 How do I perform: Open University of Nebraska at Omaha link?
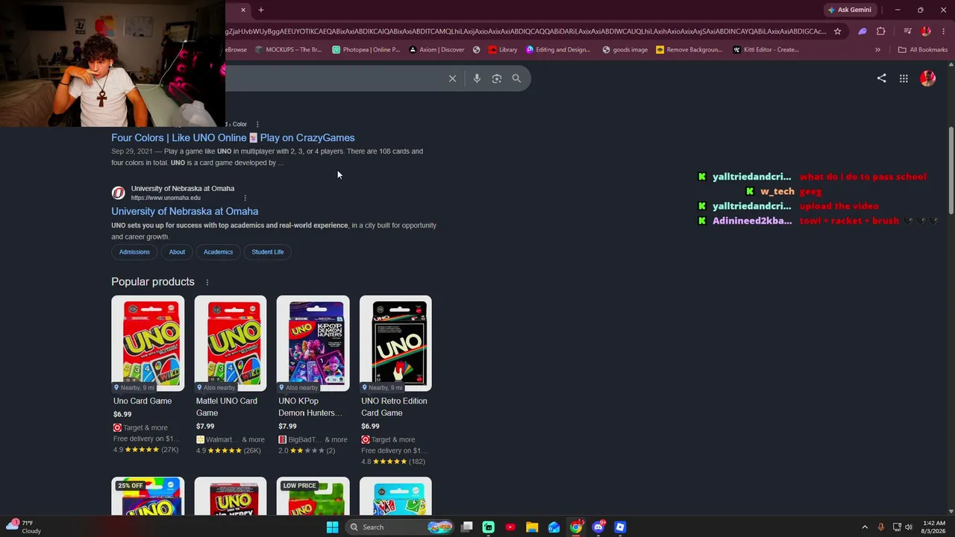[185, 211]
